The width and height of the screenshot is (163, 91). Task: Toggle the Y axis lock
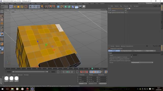tap(34, 7)
